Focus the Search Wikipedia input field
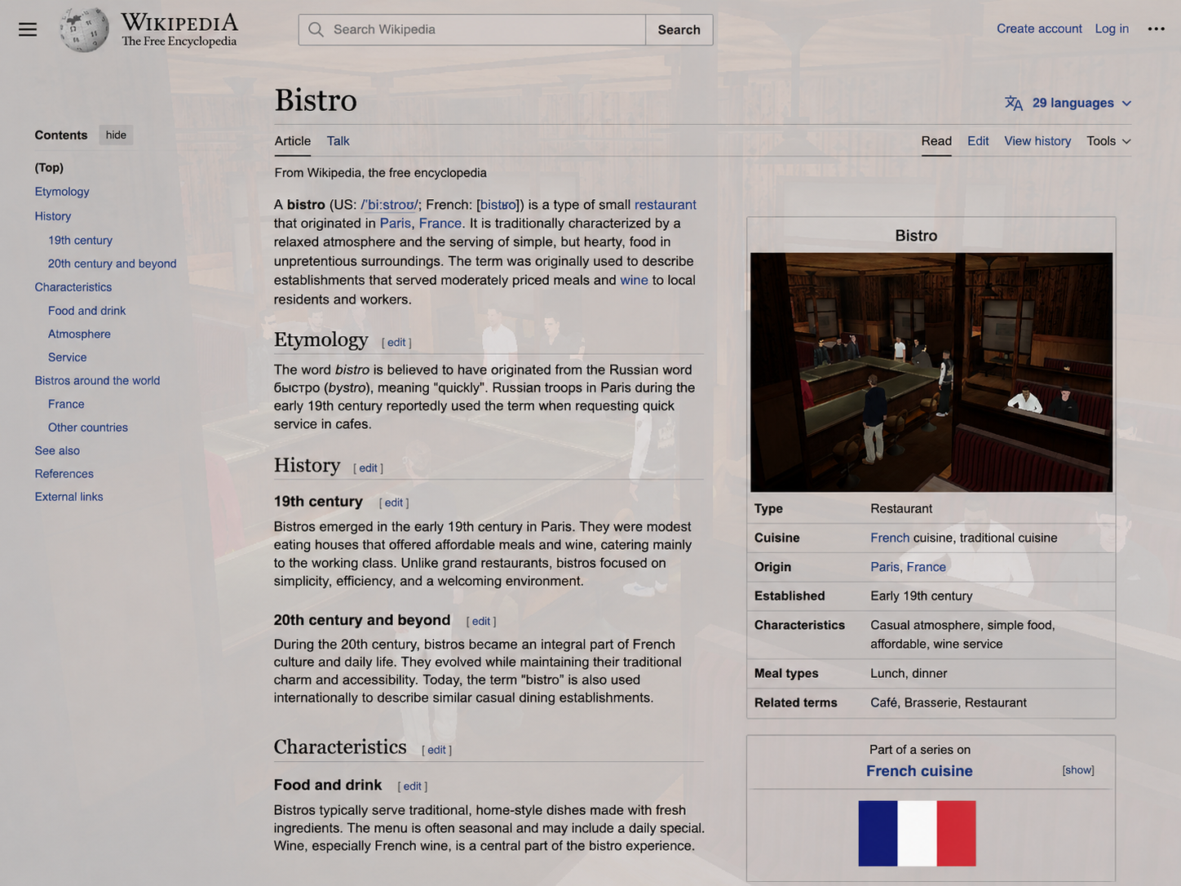 [472, 29]
